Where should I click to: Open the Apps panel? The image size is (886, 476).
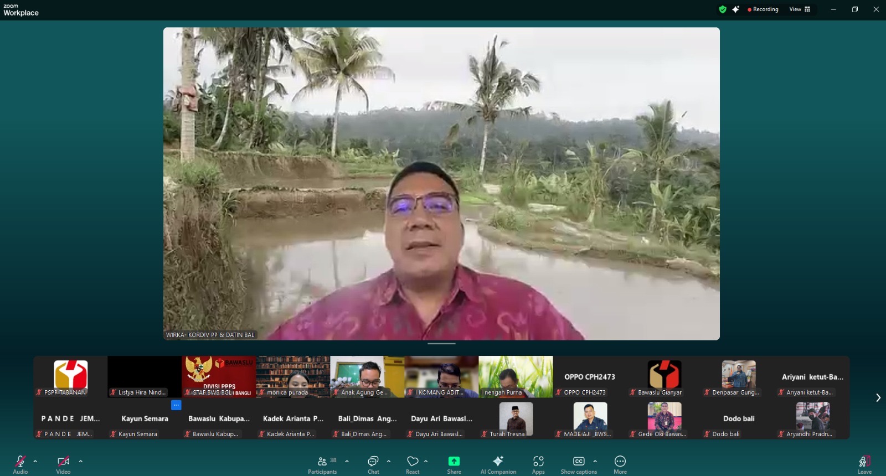(x=538, y=464)
